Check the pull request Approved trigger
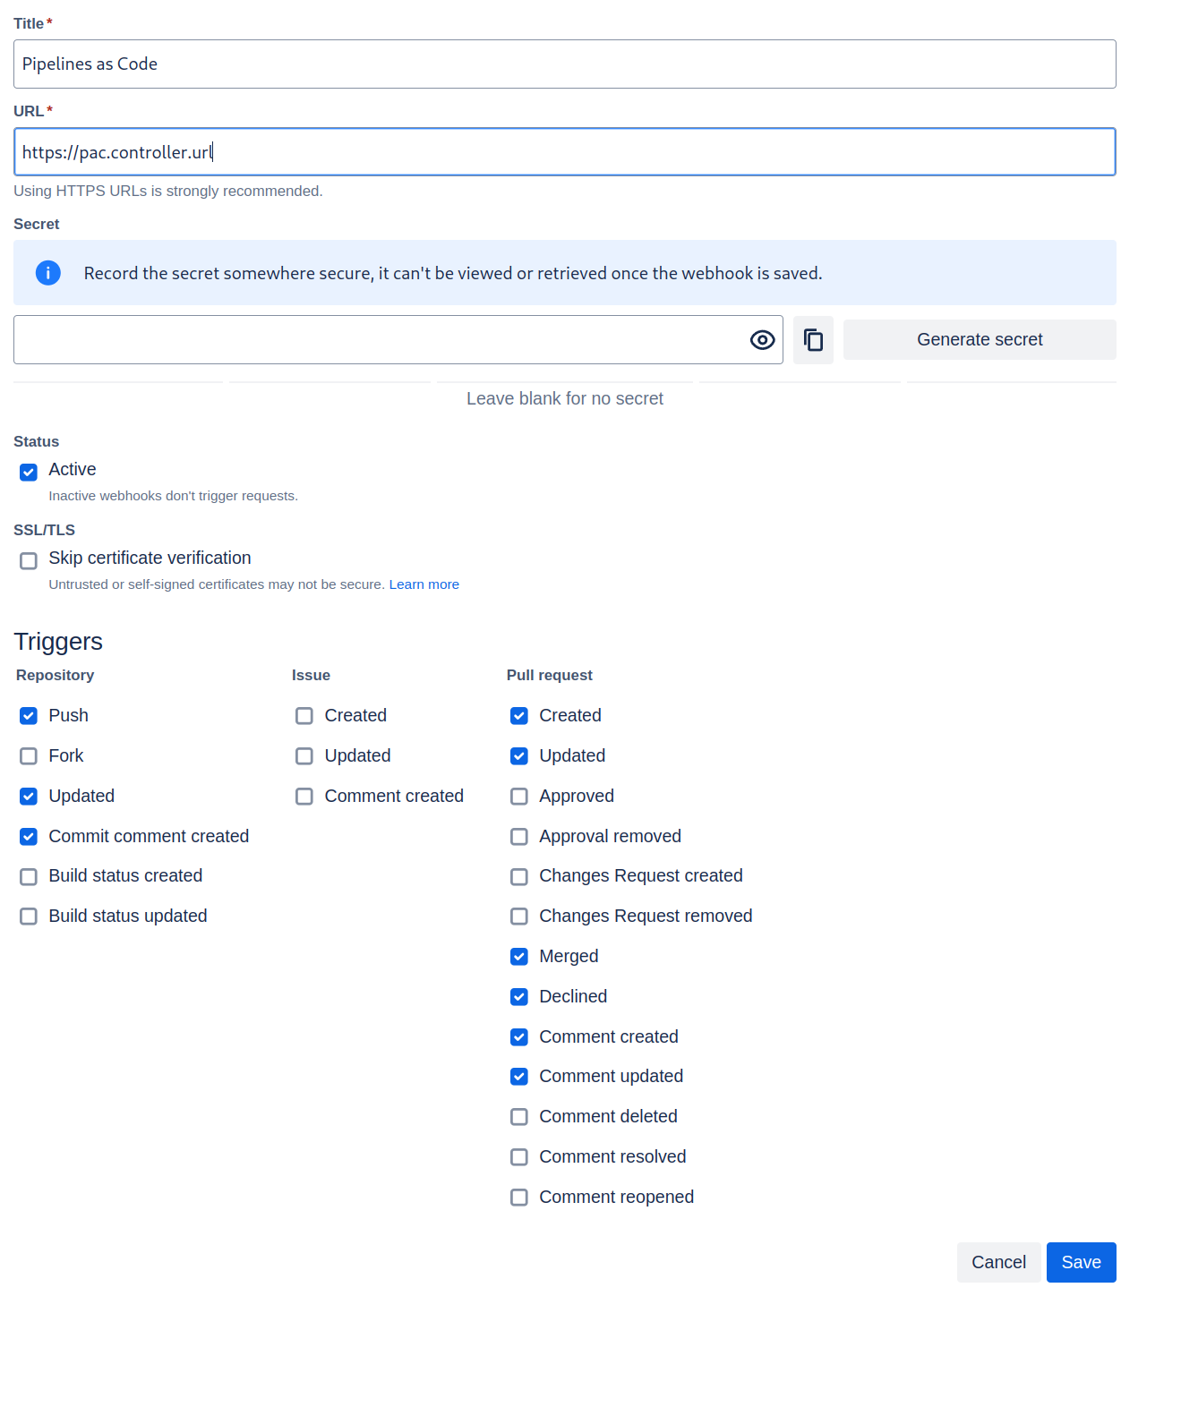1198x1424 pixels. tap(519, 797)
